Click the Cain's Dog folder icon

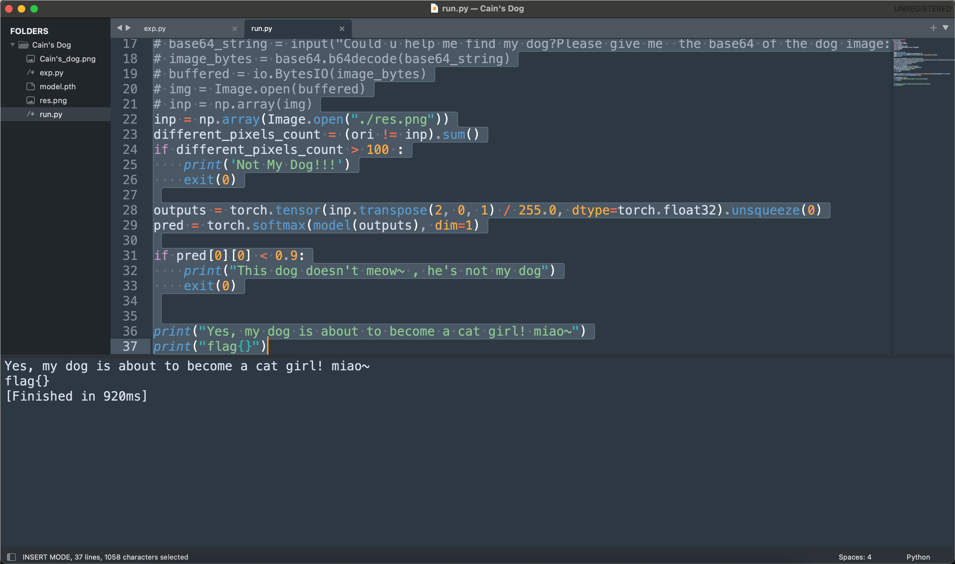(24, 45)
